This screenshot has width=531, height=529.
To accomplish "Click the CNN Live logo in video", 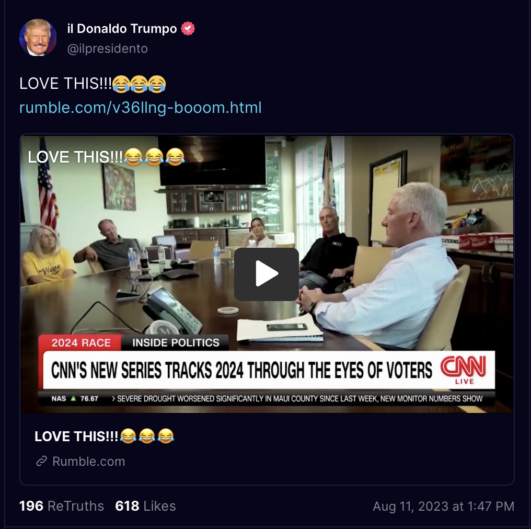I will point(464,370).
